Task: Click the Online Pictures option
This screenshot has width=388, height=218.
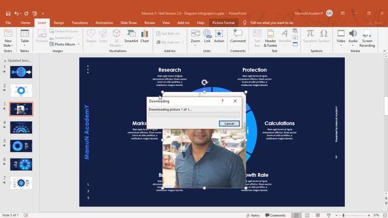Action: point(64,31)
